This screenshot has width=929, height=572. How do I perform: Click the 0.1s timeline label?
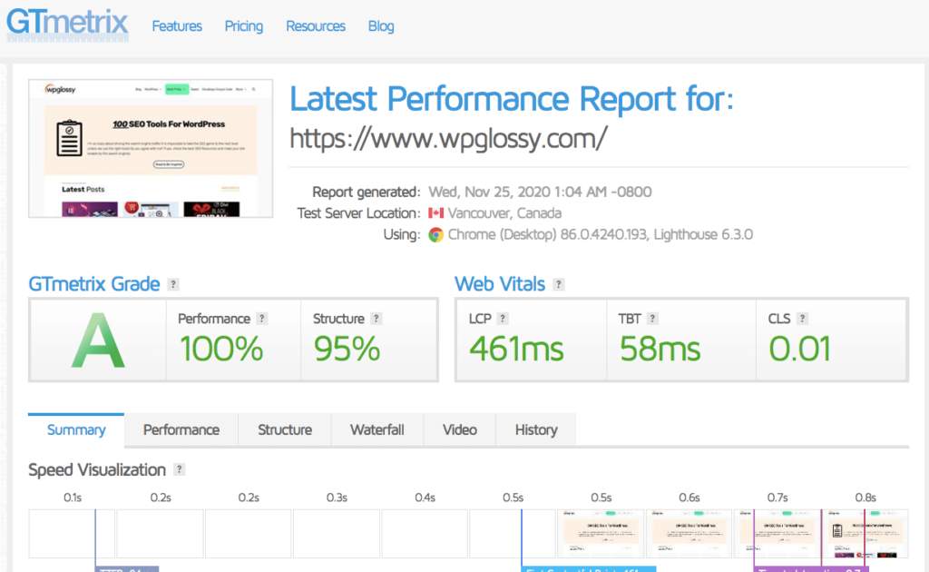[x=73, y=498]
